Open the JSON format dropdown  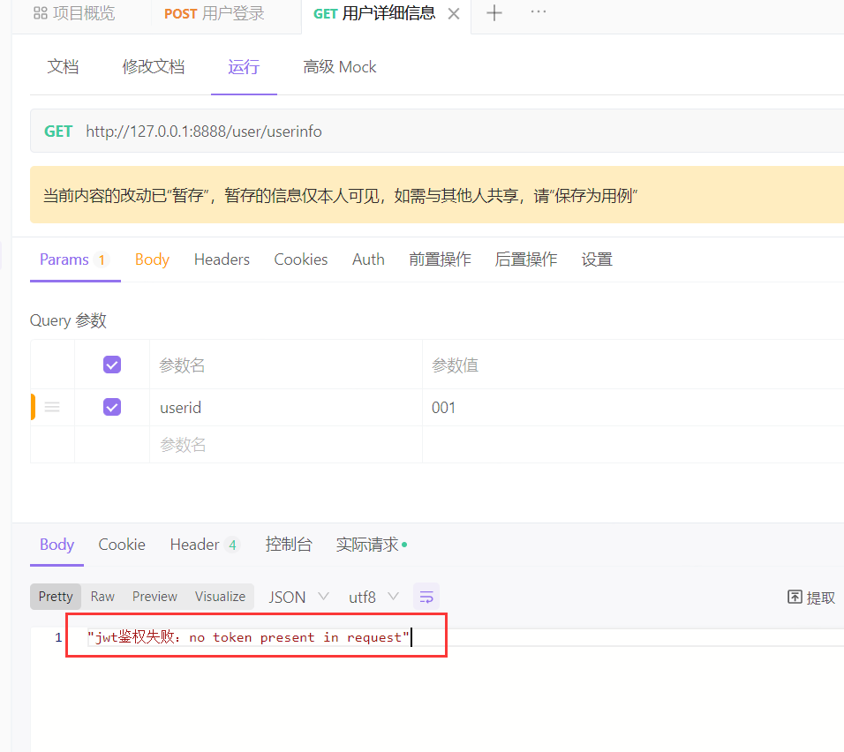(x=298, y=596)
